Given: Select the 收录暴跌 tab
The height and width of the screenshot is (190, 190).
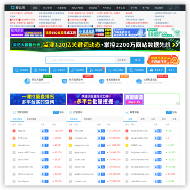Looking at the screenshot, I should [x=88, y=119].
